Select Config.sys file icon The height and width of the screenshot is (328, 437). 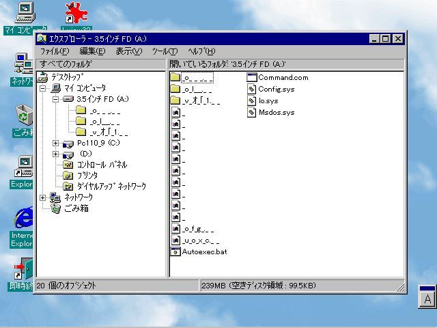click(x=251, y=89)
